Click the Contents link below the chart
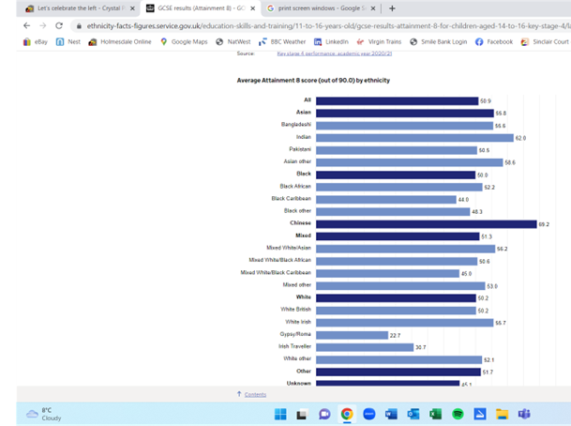Viewport: 571px width, 426px height. tap(255, 395)
